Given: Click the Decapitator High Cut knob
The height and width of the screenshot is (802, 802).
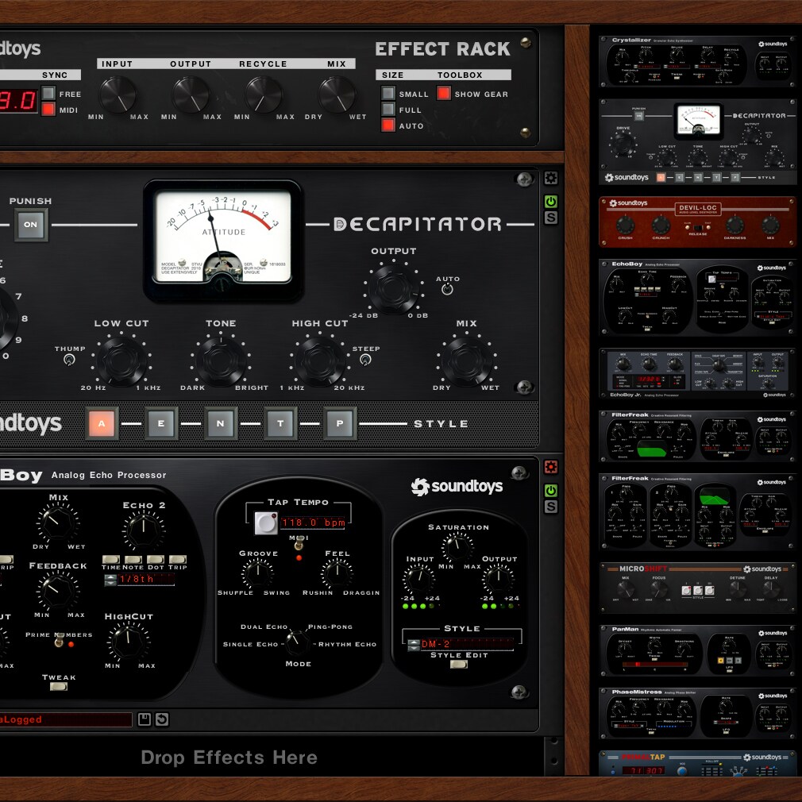Looking at the screenshot, I should tap(320, 361).
